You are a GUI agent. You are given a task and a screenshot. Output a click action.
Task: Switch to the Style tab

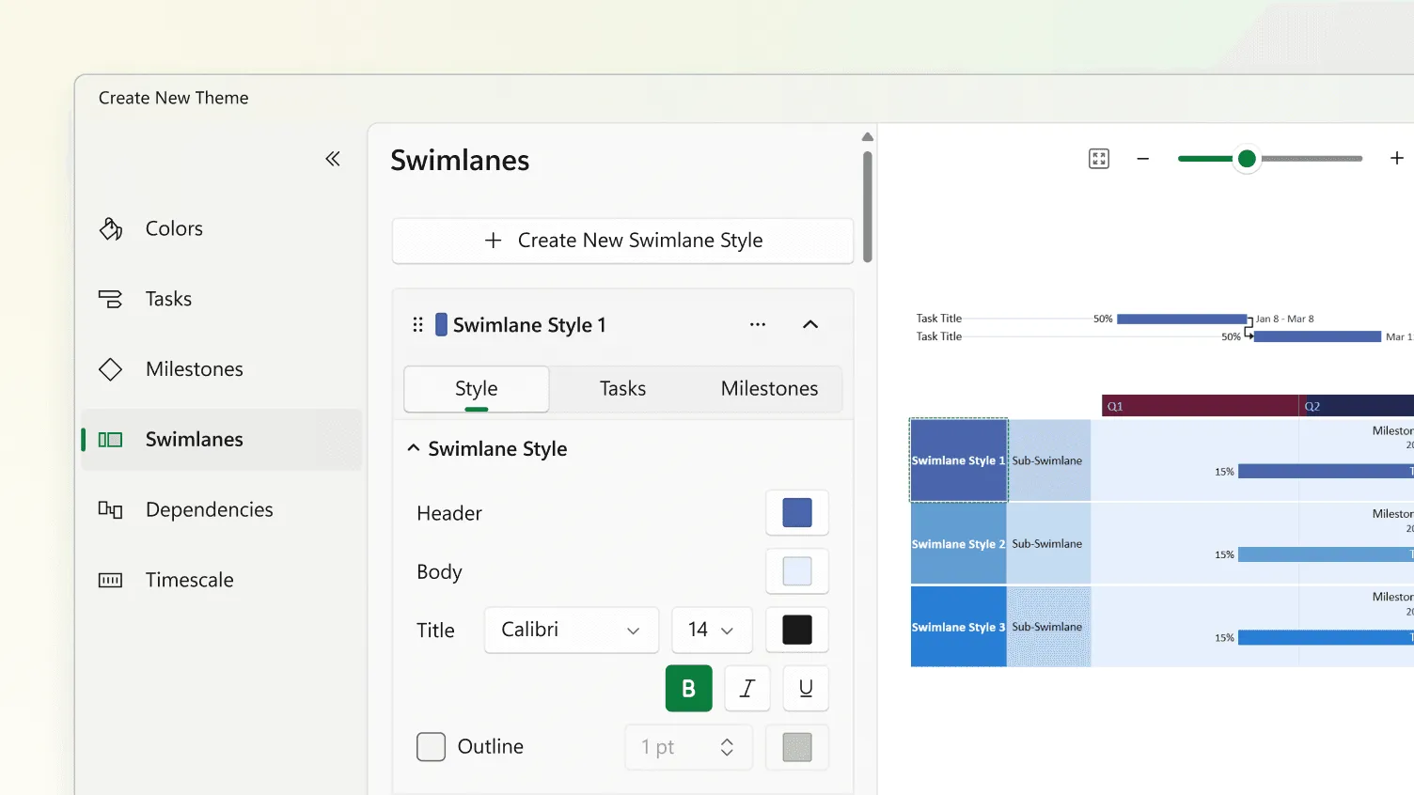(477, 389)
